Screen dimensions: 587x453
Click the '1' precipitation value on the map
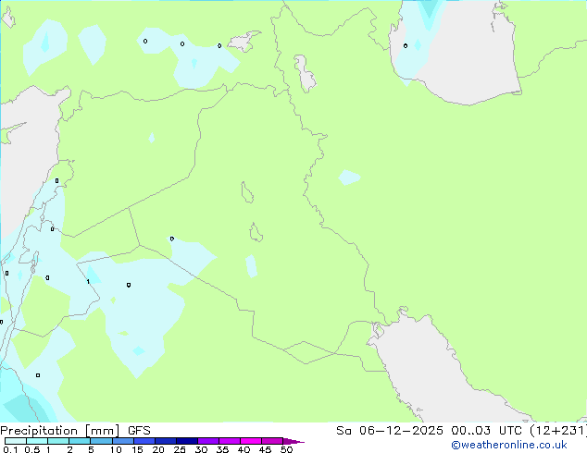tap(88, 281)
